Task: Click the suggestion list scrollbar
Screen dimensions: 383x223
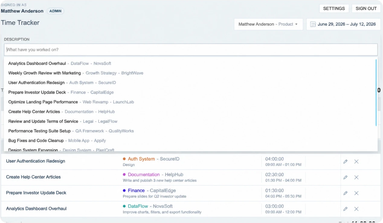Action: click(376, 93)
